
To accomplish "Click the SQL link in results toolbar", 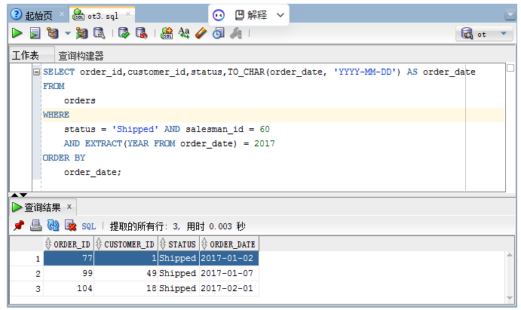I will (89, 226).
